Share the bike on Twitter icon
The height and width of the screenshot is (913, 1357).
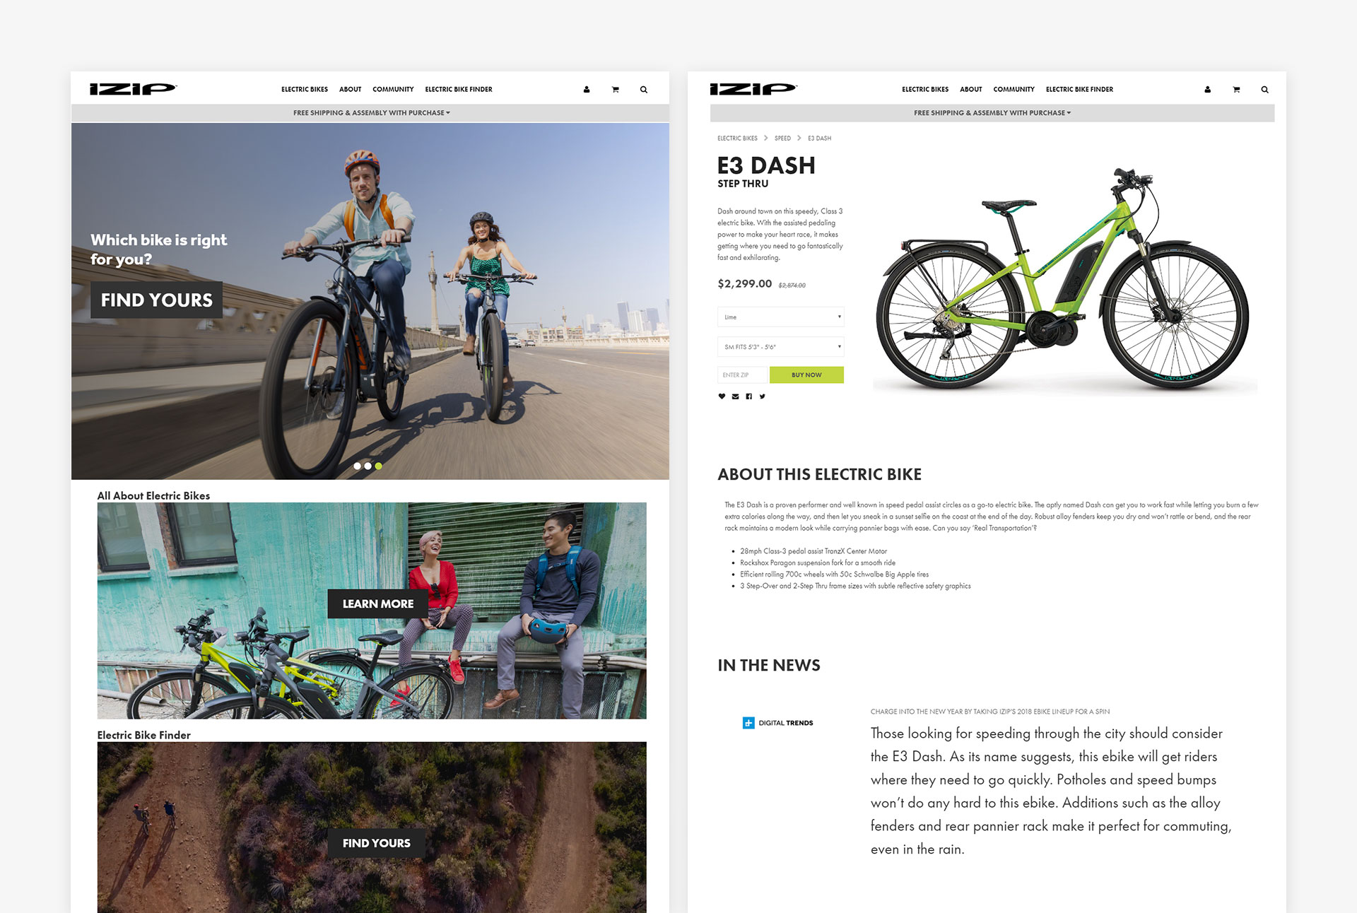(762, 396)
